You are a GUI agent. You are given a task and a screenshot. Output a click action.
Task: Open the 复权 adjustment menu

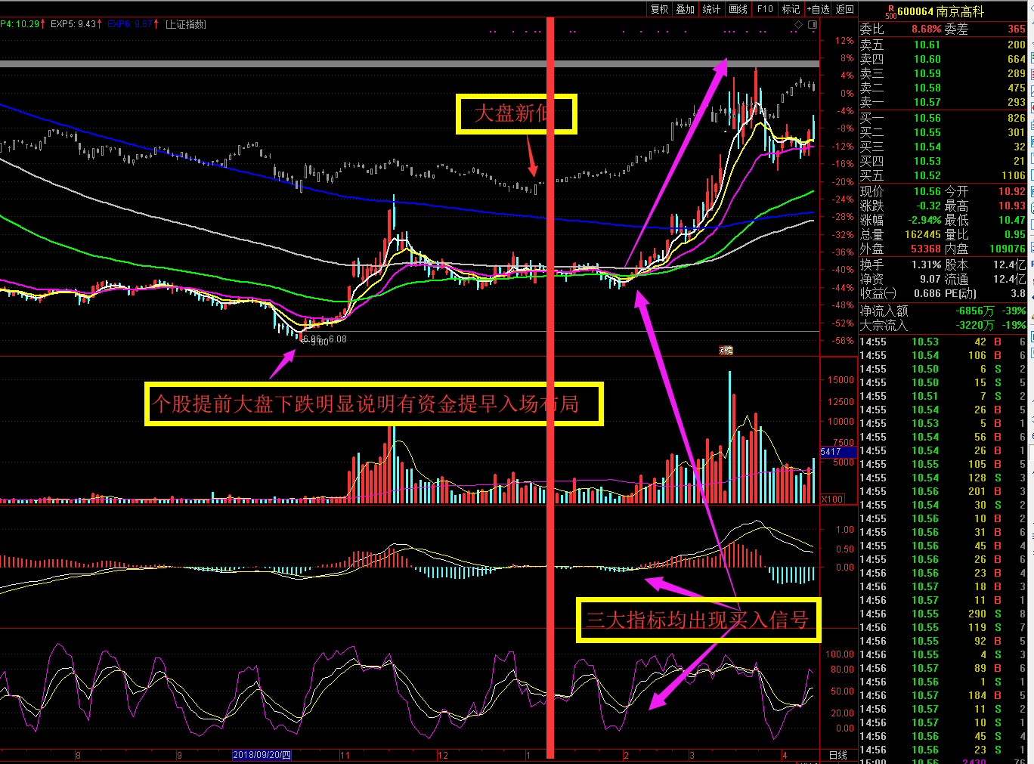[660, 9]
